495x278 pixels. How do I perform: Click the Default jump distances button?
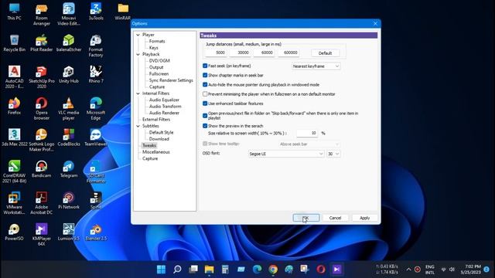[325, 53]
